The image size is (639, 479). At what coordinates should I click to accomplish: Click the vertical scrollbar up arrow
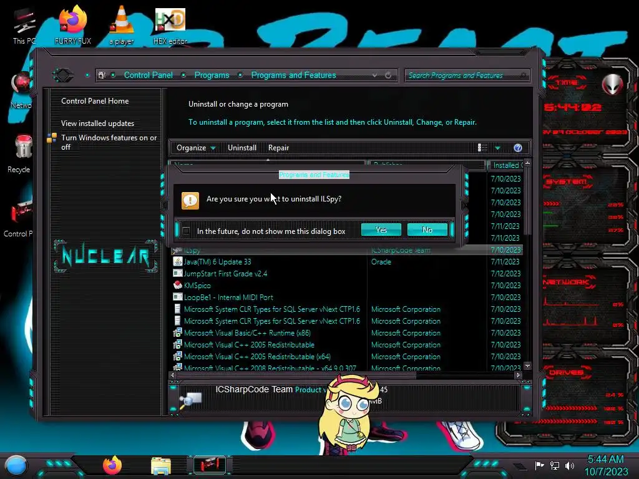click(x=527, y=163)
